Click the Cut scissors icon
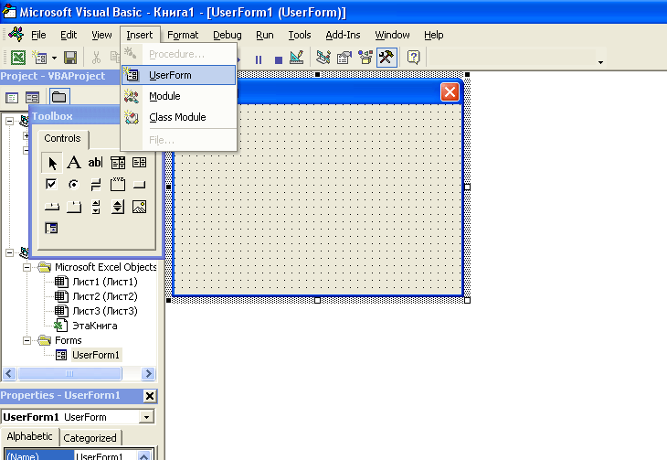The image size is (667, 460). pos(97,57)
